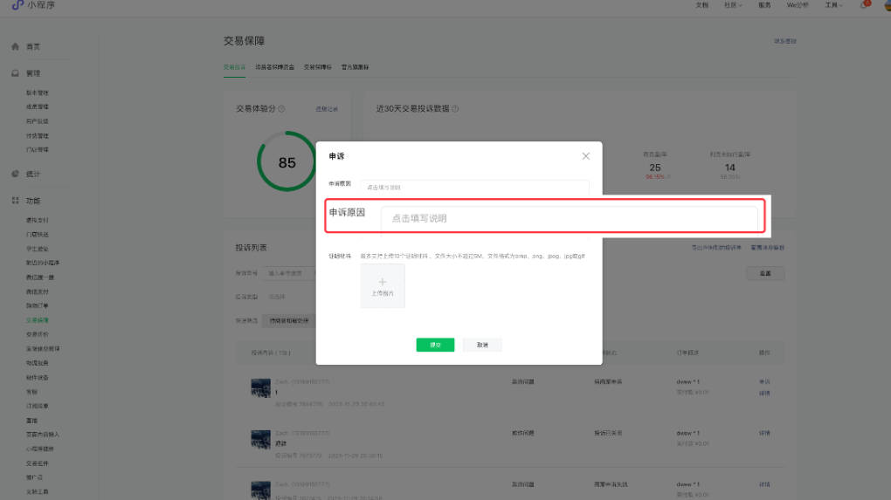The image size is (891, 500).
Task: Click the 统计 pie chart icon
Action: coord(15,174)
